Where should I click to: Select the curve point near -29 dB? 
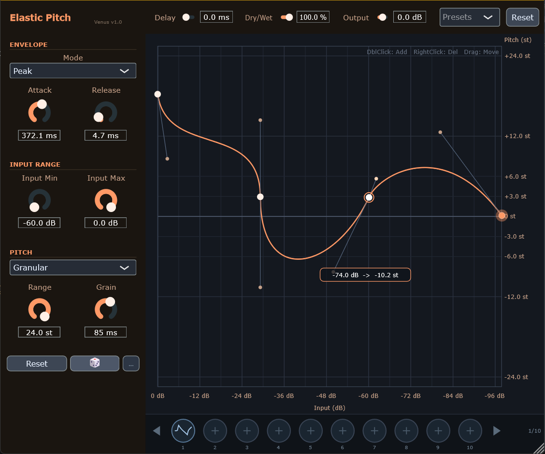point(260,197)
